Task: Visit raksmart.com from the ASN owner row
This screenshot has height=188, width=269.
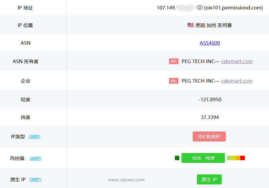Action: [x=237, y=61]
